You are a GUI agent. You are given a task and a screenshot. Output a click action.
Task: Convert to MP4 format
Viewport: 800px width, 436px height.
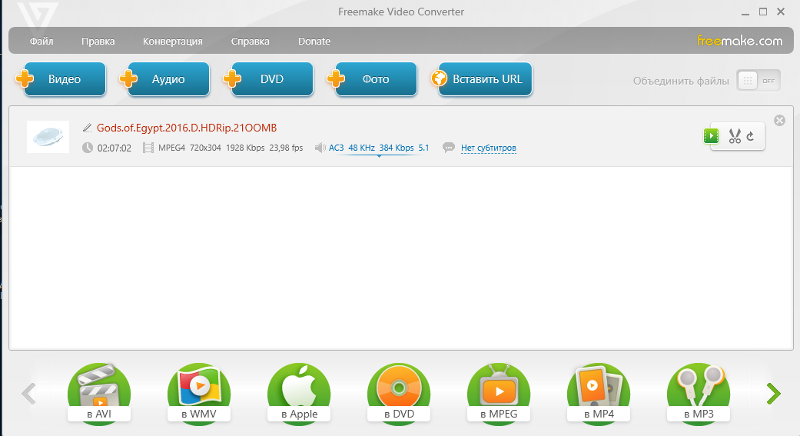[x=599, y=394]
